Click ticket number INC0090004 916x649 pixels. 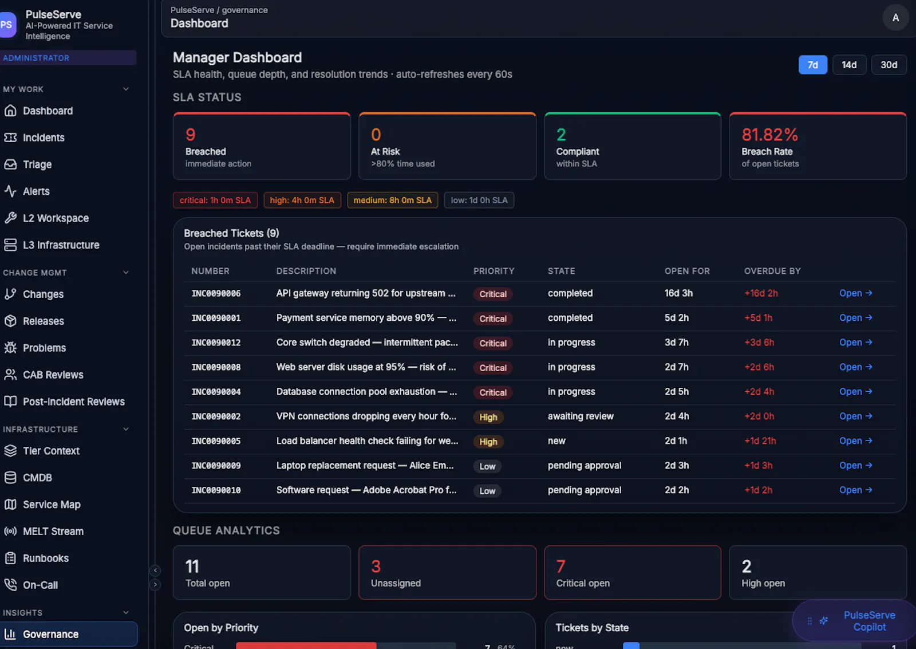click(x=216, y=392)
